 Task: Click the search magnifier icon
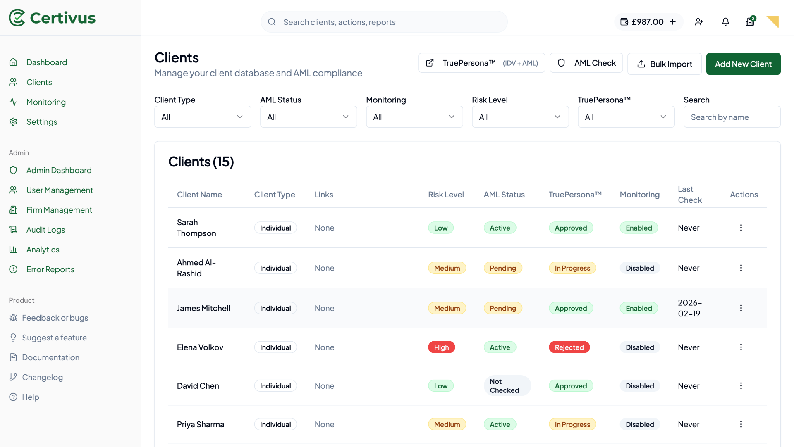coord(272,22)
